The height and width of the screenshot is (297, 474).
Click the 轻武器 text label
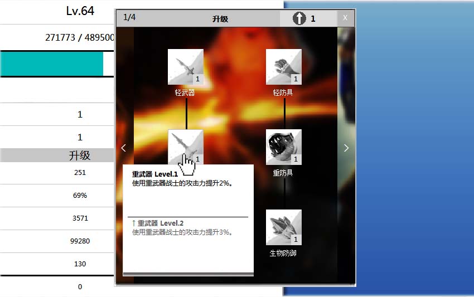[185, 92]
